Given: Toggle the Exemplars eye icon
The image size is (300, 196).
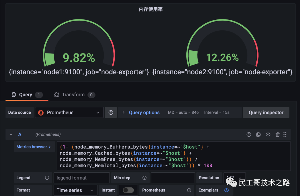Looking at the screenshot, I should (227, 190).
